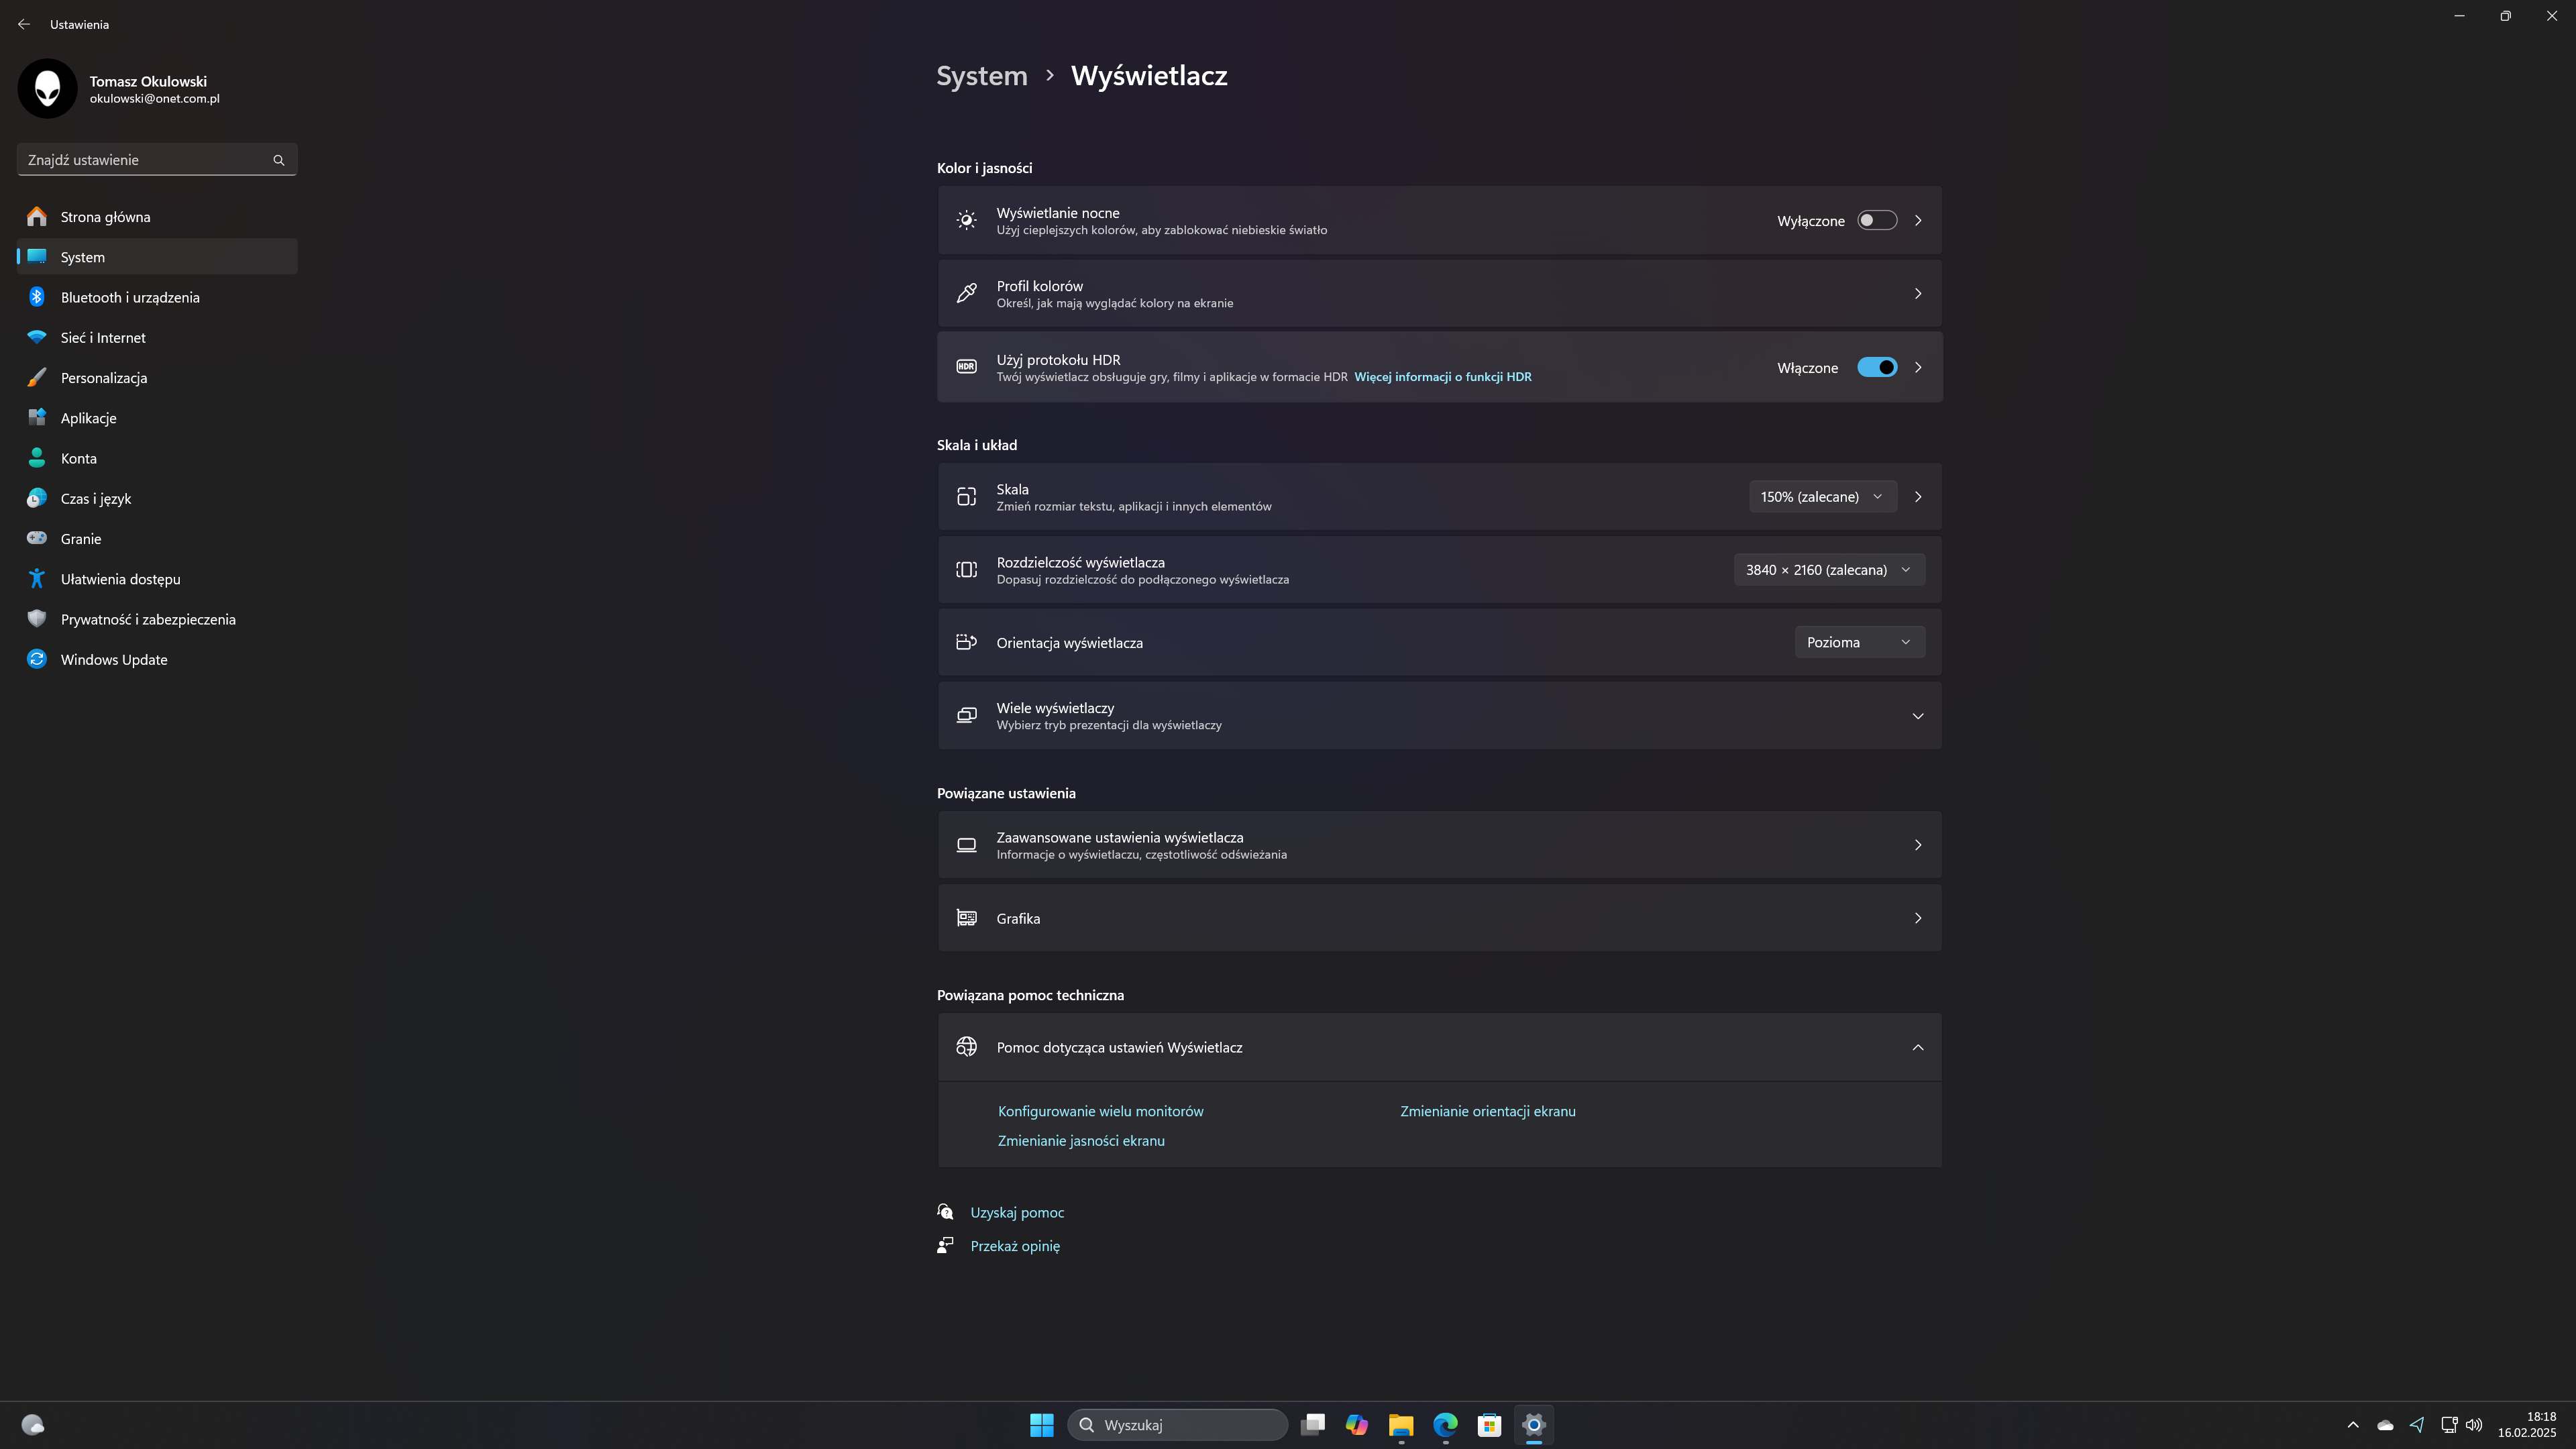
Task: Open the Pozioma orientation dropdown
Action: tap(1858, 642)
